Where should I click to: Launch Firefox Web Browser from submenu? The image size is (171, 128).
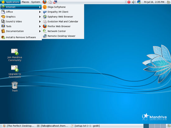(63, 26)
